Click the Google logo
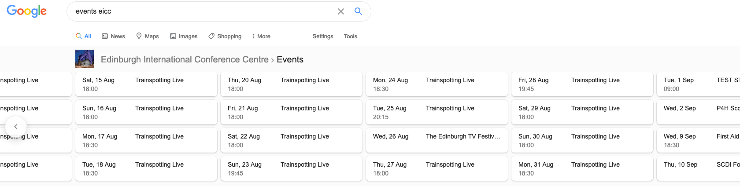Viewport: 740px width, 186px height. coord(27,11)
